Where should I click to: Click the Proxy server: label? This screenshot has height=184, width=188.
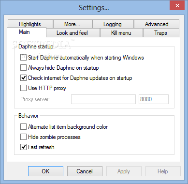(35, 99)
